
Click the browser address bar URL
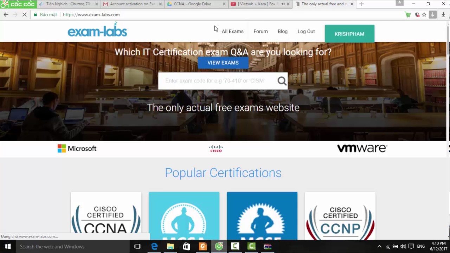[91, 14]
